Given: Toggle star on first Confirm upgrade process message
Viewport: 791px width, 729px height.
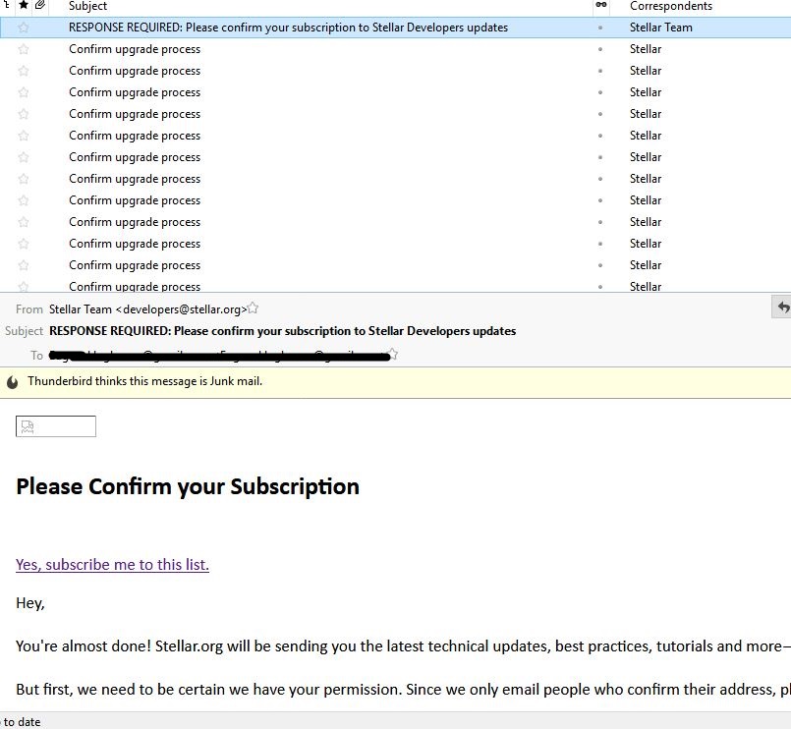Looking at the screenshot, I should 24,49.
